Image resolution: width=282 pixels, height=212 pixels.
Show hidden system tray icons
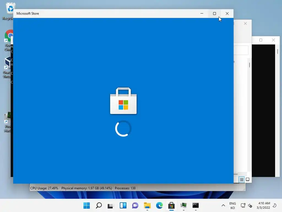point(223,205)
